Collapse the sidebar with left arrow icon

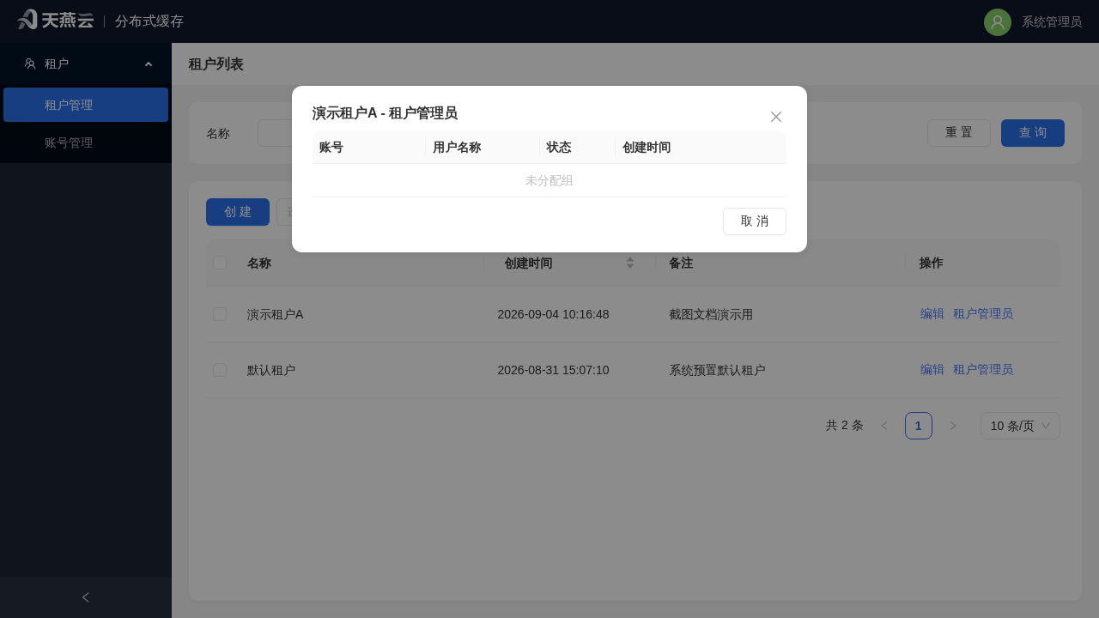click(86, 597)
